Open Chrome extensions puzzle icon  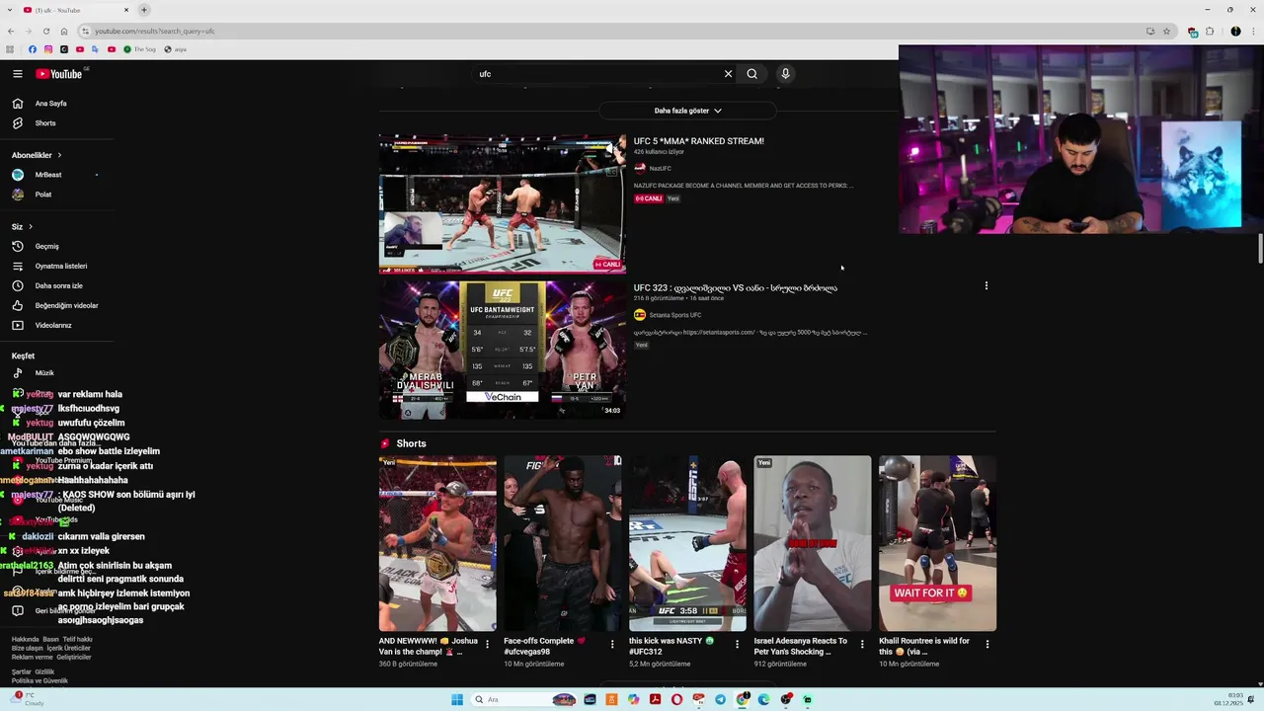point(1210,31)
